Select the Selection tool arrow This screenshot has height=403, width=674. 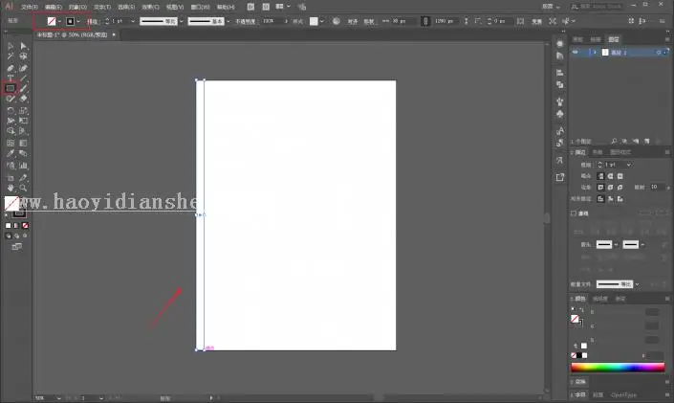(x=11, y=46)
